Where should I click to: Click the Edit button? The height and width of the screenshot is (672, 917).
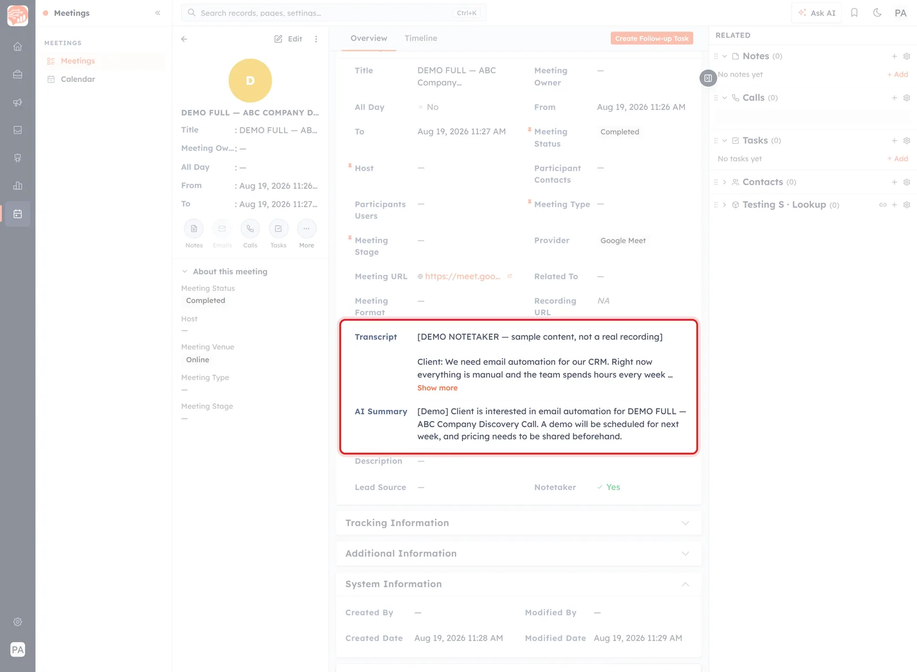[x=288, y=39]
